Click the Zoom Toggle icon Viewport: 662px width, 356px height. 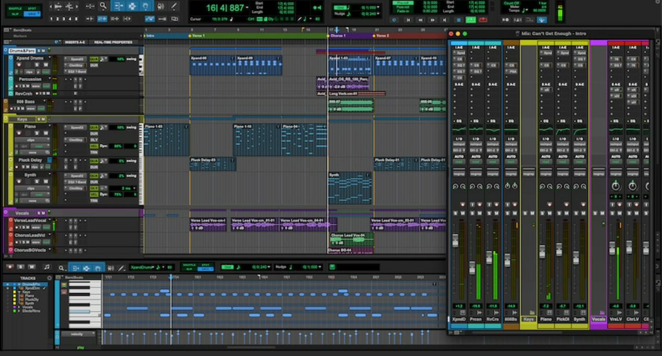90,6
